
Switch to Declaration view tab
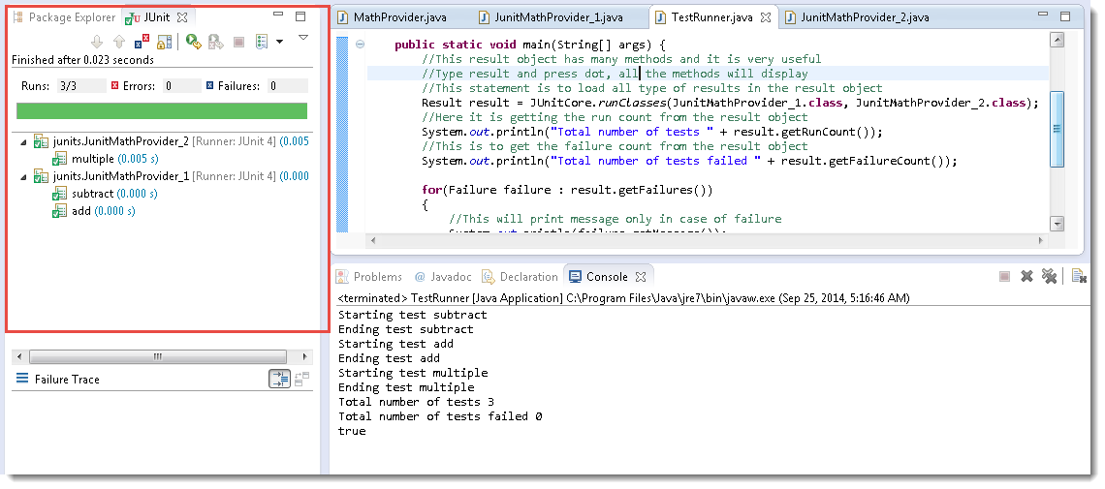coord(521,277)
